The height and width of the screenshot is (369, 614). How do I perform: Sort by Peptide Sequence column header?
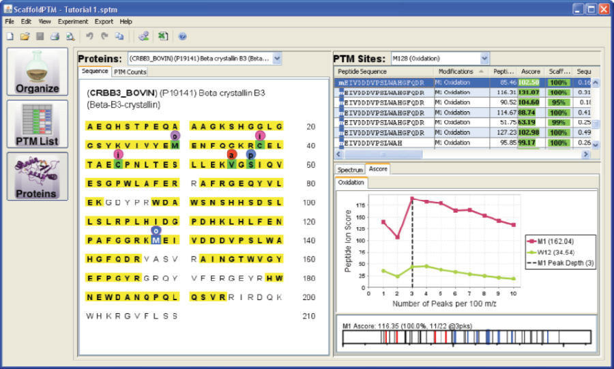point(383,72)
